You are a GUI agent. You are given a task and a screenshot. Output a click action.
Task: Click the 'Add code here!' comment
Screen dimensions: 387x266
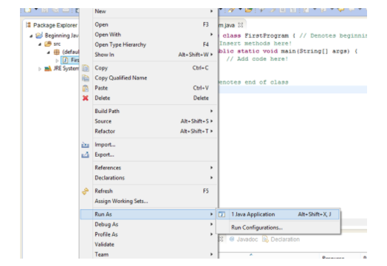[x=257, y=59]
